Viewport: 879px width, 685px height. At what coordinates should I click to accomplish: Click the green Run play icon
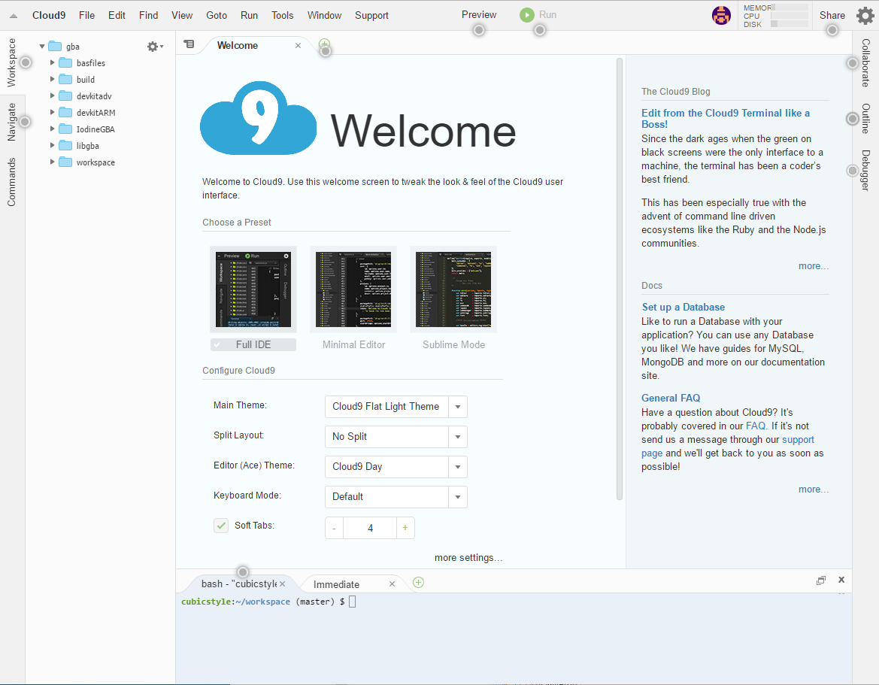click(x=526, y=15)
